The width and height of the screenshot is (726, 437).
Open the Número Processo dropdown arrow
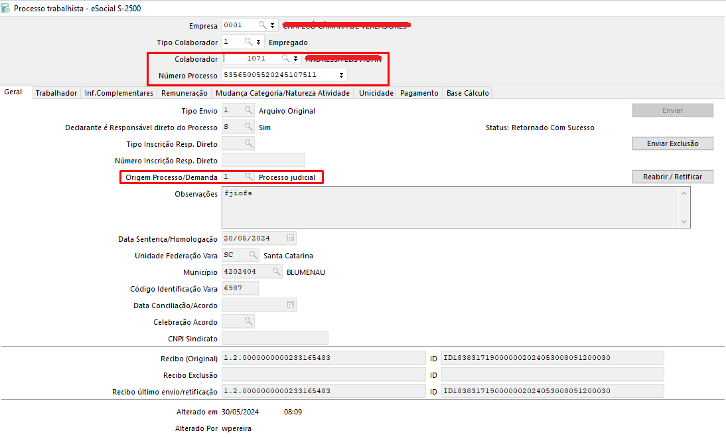[x=341, y=75]
